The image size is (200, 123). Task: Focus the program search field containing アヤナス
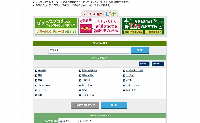[89, 50]
